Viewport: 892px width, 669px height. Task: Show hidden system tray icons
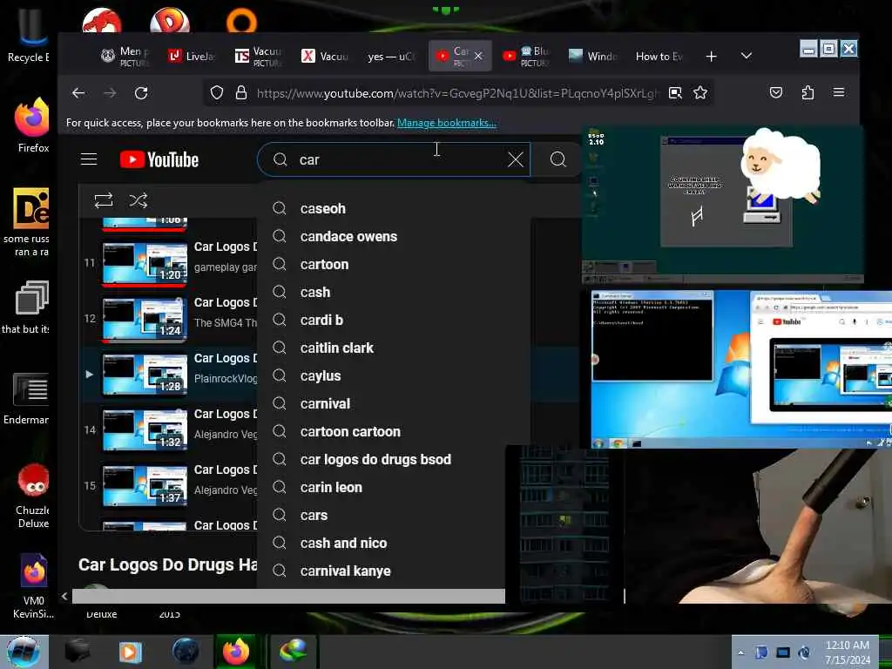740,652
